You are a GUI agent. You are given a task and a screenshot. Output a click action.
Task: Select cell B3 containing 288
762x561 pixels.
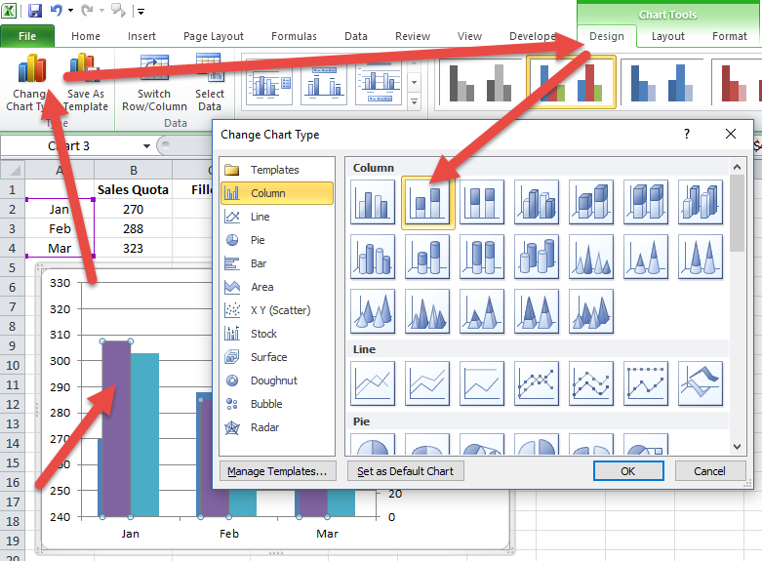pyautogui.click(x=133, y=228)
